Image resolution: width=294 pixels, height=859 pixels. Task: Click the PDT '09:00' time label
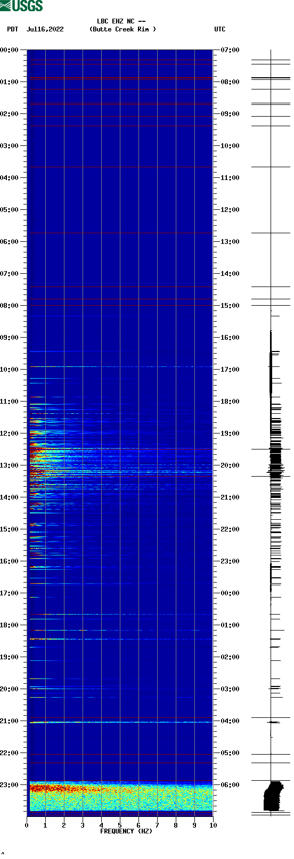(9, 338)
